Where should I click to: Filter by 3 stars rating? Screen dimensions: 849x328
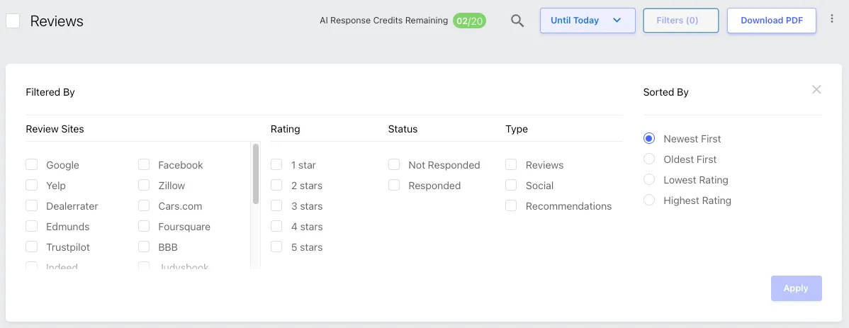pyautogui.click(x=276, y=205)
